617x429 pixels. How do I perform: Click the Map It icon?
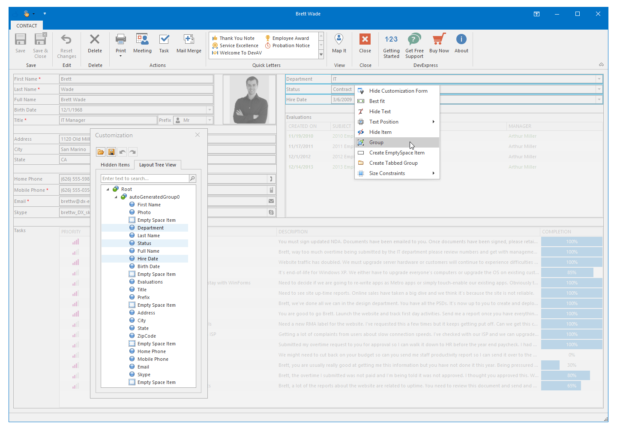339,40
